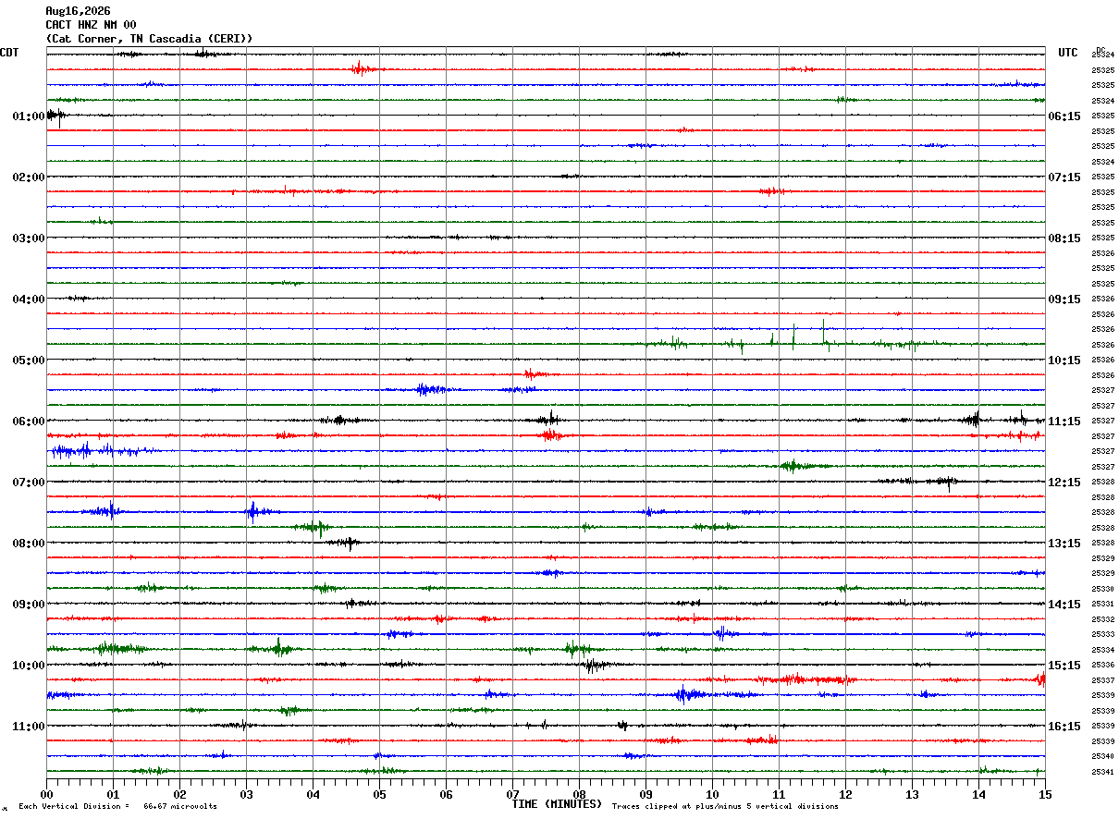The width and height of the screenshot is (1119, 819).
Task: Click the UTC timezone header
Action: 1068,53
